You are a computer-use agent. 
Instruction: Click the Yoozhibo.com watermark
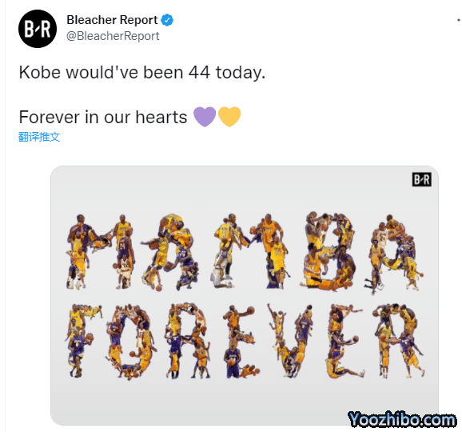[401, 419]
